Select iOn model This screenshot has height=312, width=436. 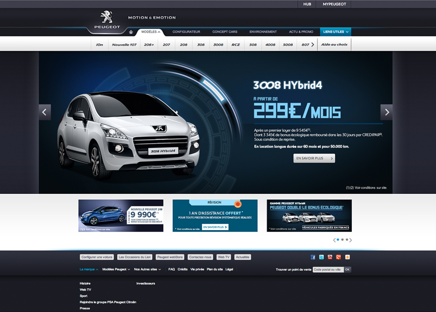click(100, 45)
